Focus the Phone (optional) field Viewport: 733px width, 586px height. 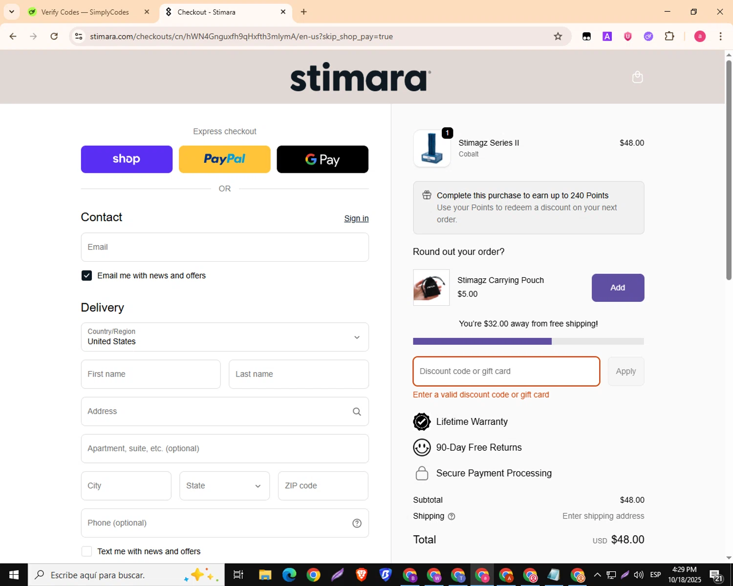pyautogui.click(x=225, y=523)
